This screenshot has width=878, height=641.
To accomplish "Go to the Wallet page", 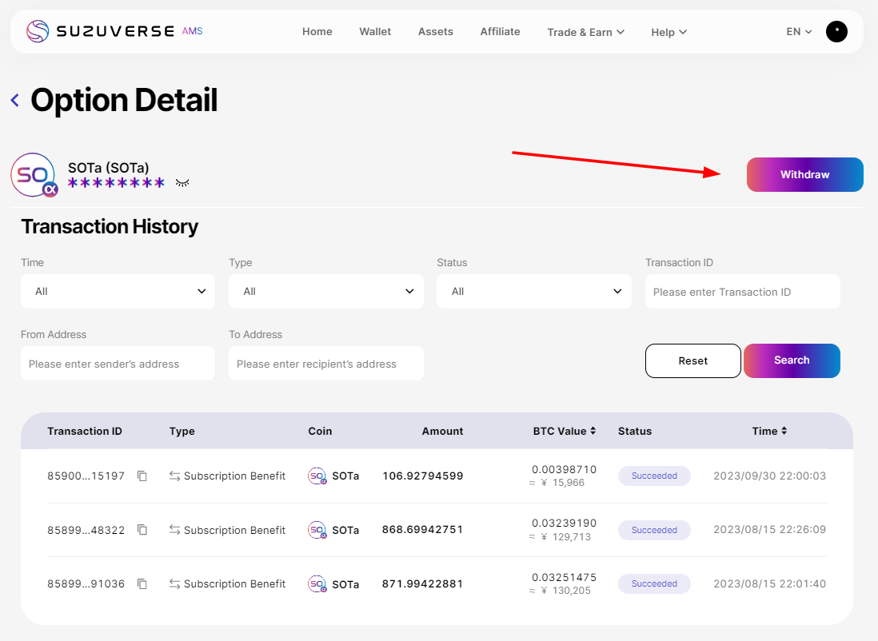I will pos(375,32).
